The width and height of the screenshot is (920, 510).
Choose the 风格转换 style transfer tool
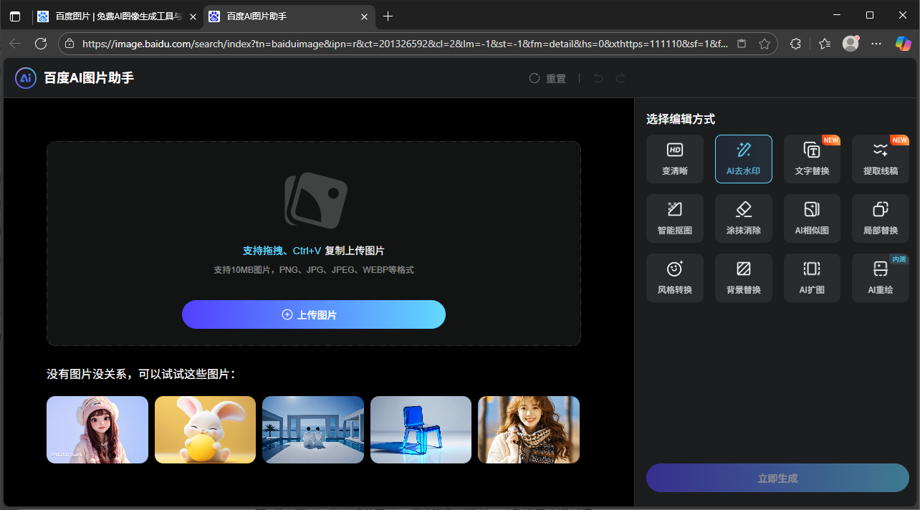tap(674, 277)
